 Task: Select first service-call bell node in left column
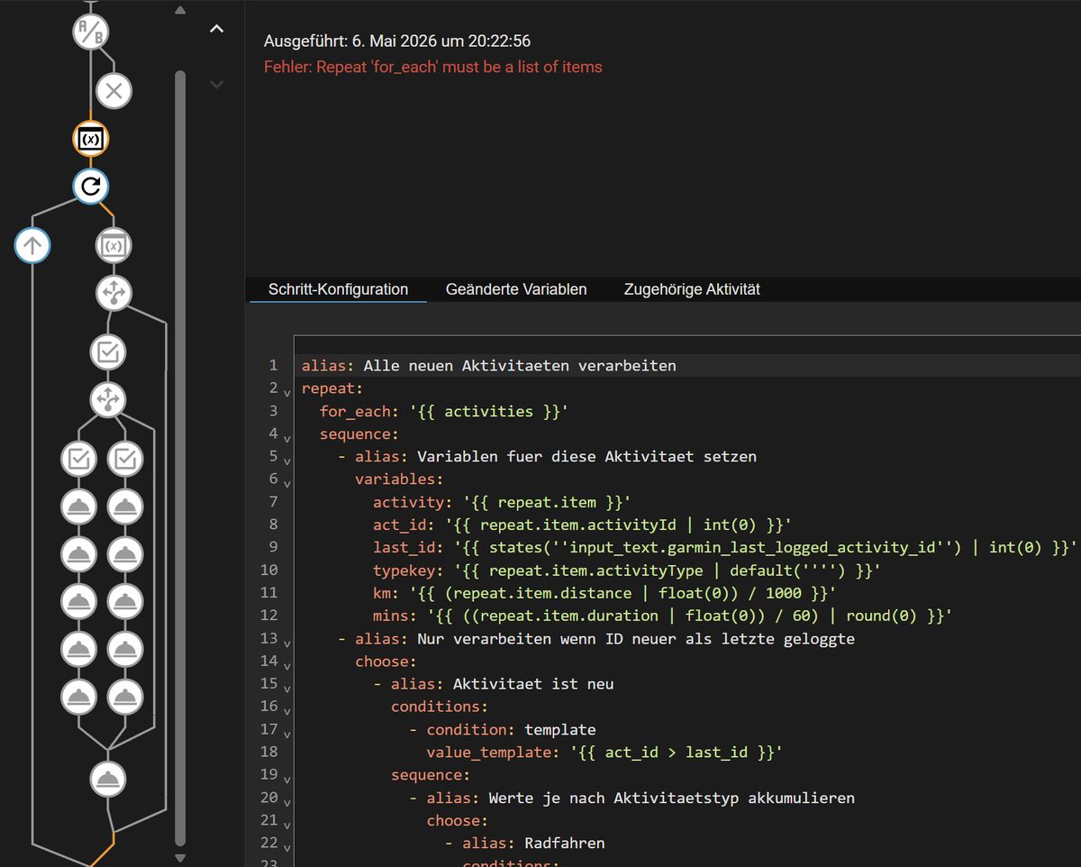(x=78, y=507)
